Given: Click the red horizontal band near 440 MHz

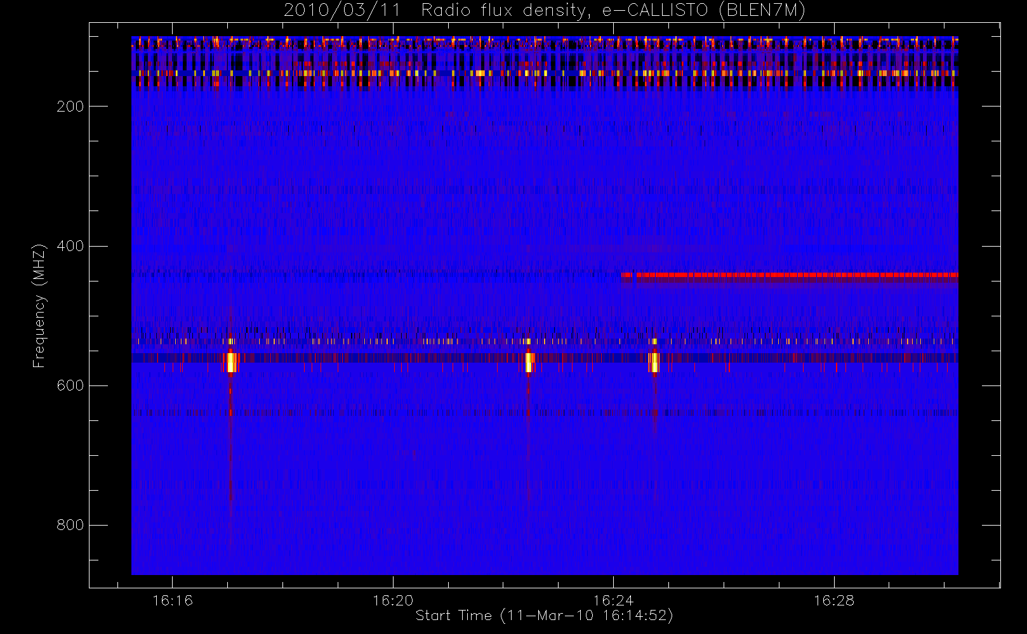Looking at the screenshot, I should tap(790, 275).
